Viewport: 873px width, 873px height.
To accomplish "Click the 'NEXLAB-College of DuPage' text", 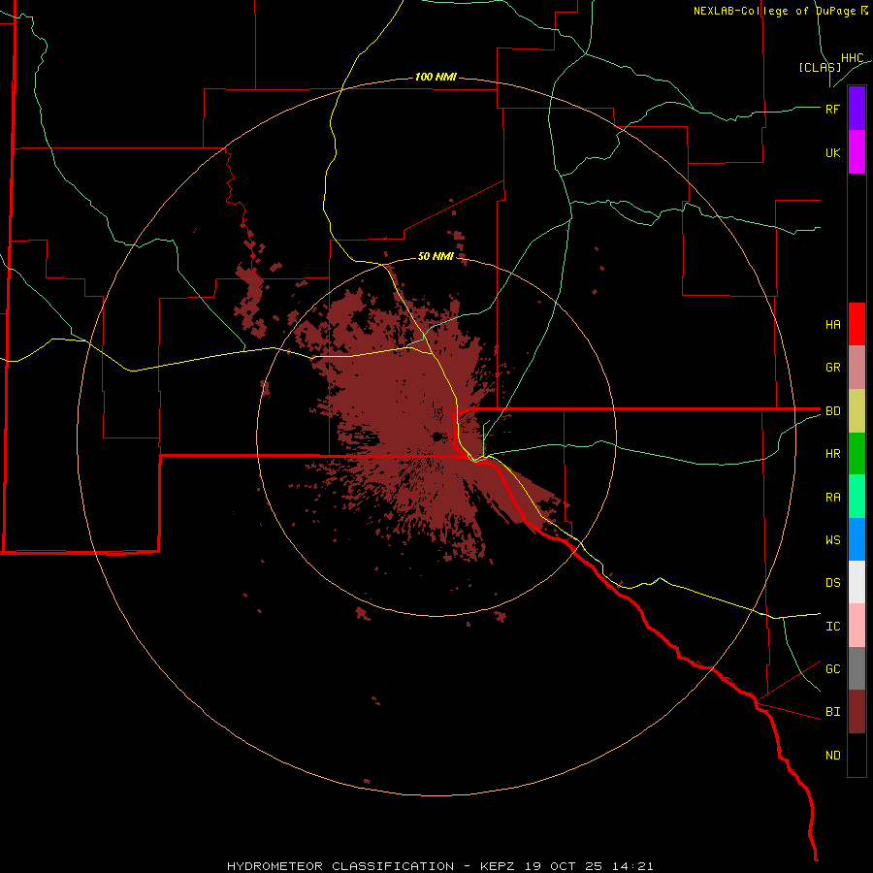I will point(774,11).
